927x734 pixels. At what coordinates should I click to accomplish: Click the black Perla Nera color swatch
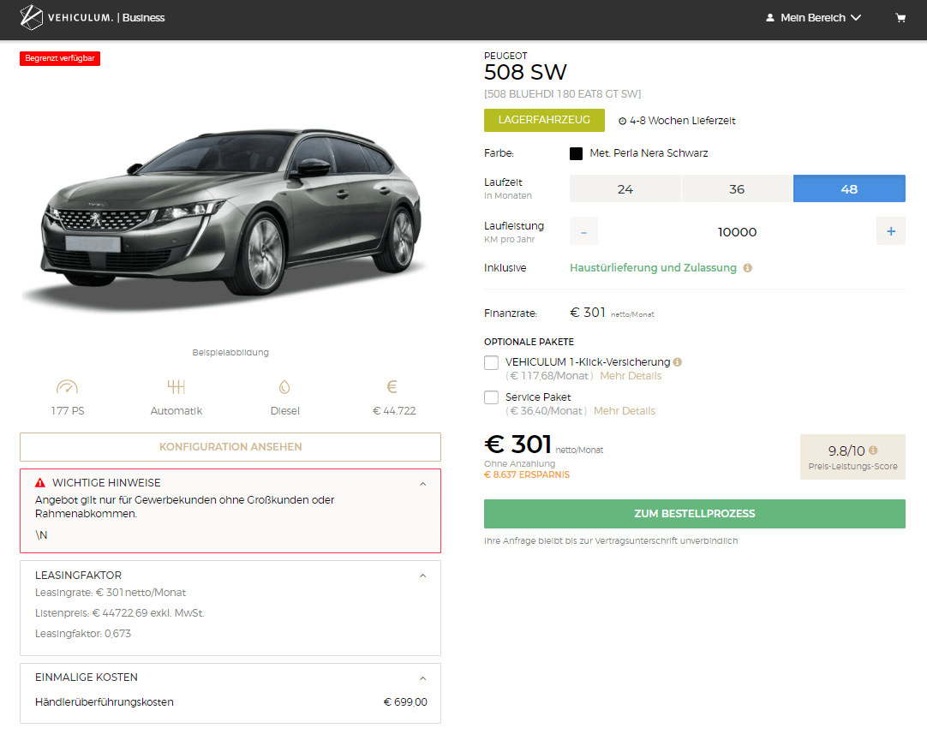(x=576, y=153)
